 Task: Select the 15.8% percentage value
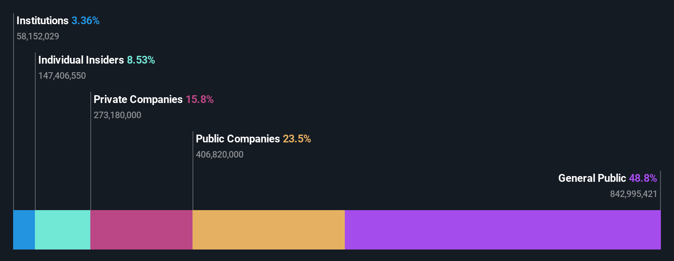pyautogui.click(x=199, y=99)
